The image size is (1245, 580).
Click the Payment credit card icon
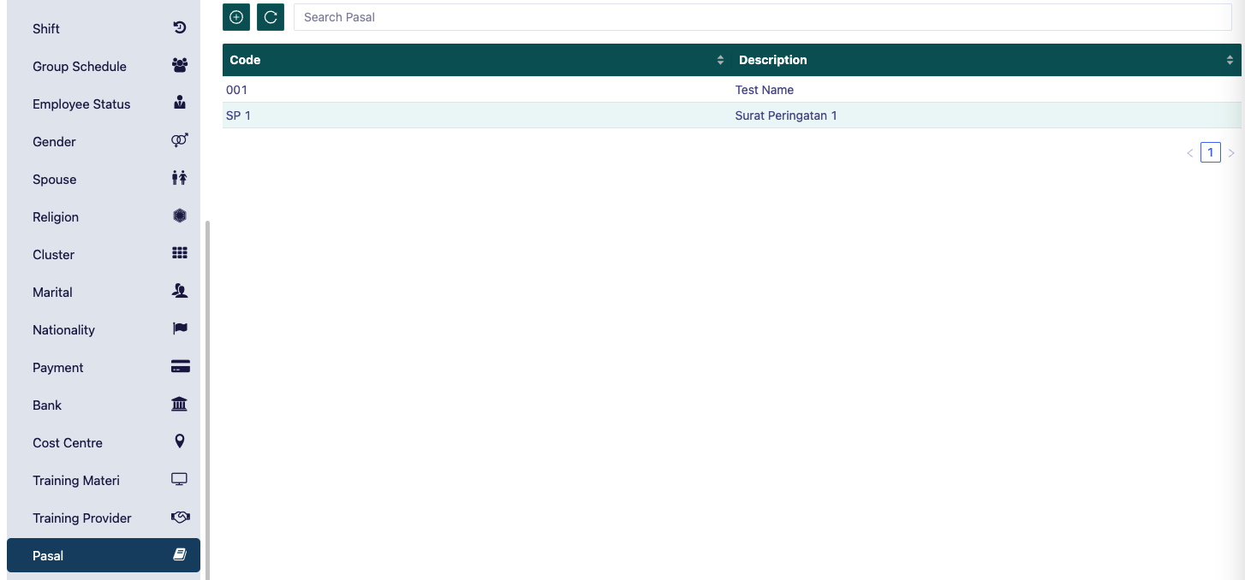180,367
